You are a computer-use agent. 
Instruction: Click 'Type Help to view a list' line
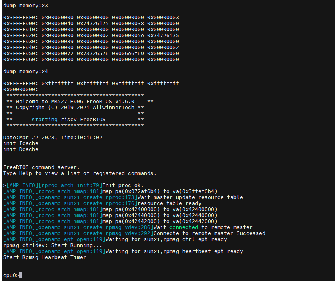(80, 173)
